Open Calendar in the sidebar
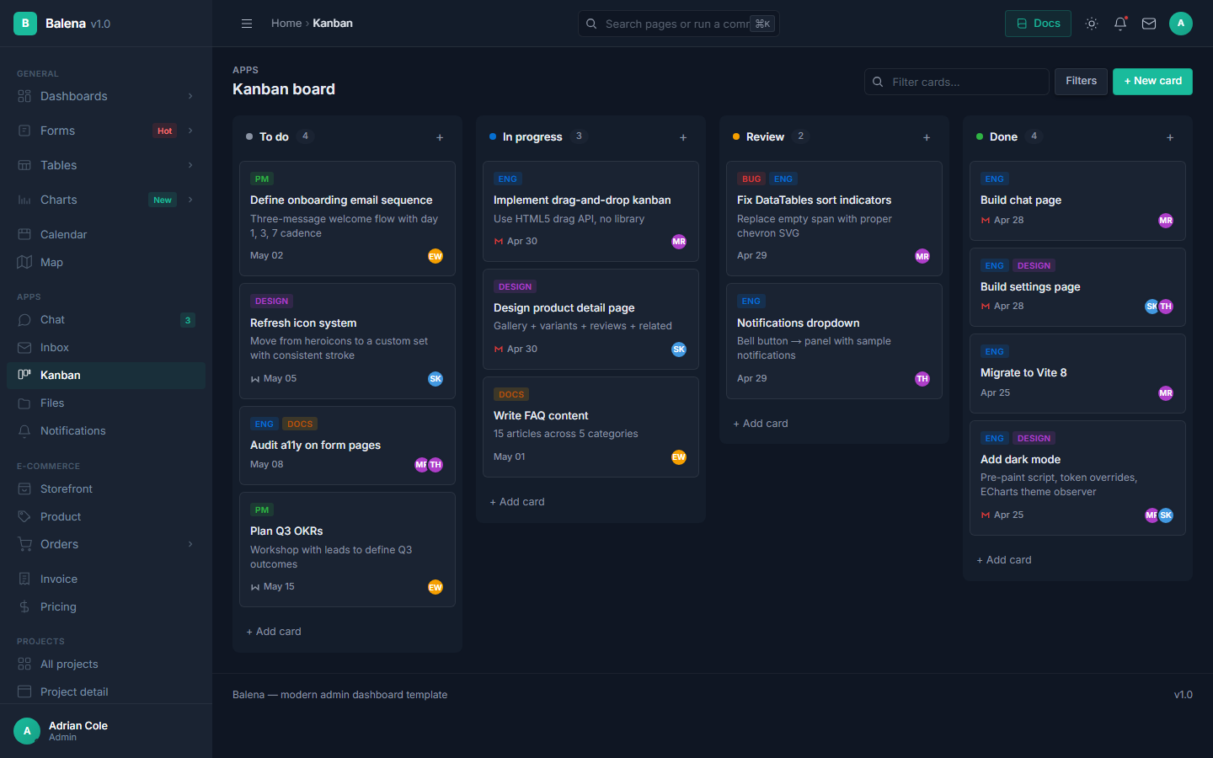Screen dimensions: 1213x758 (106, 234)
